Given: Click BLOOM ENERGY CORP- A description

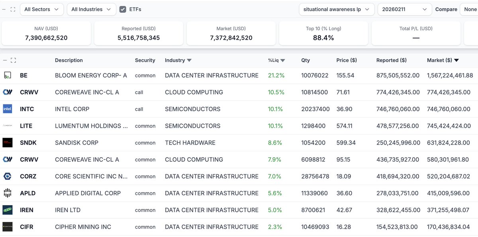Looking at the screenshot, I should click(x=91, y=75).
